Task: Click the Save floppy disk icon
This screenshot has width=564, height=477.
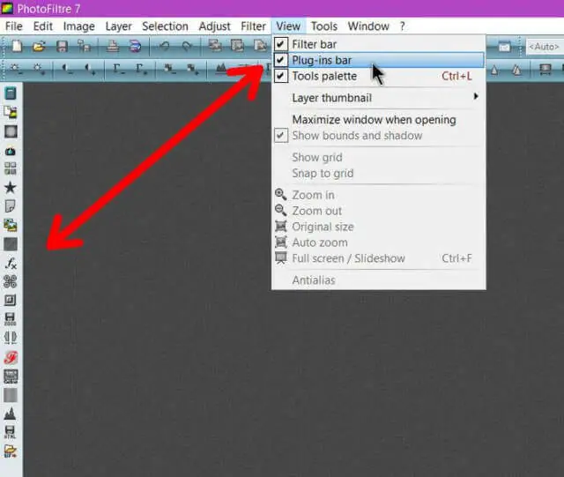Action: (62, 47)
